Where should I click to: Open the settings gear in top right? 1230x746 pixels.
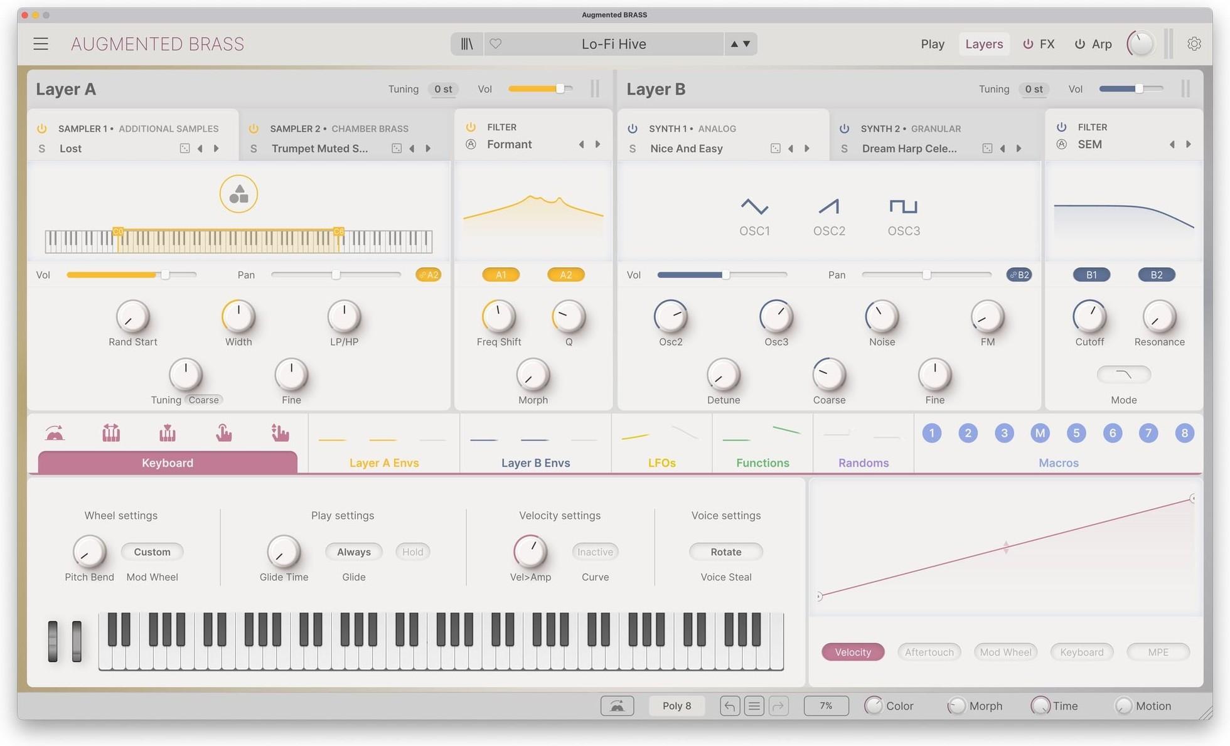pyautogui.click(x=1195, y=43)
